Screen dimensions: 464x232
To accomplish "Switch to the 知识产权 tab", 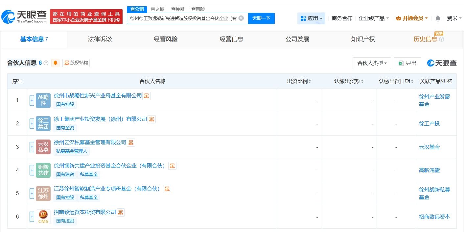I will (363, 39).
